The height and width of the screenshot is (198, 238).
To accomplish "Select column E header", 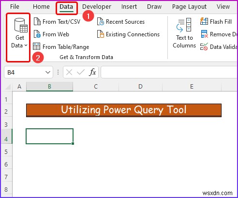I will pos(192,87).
